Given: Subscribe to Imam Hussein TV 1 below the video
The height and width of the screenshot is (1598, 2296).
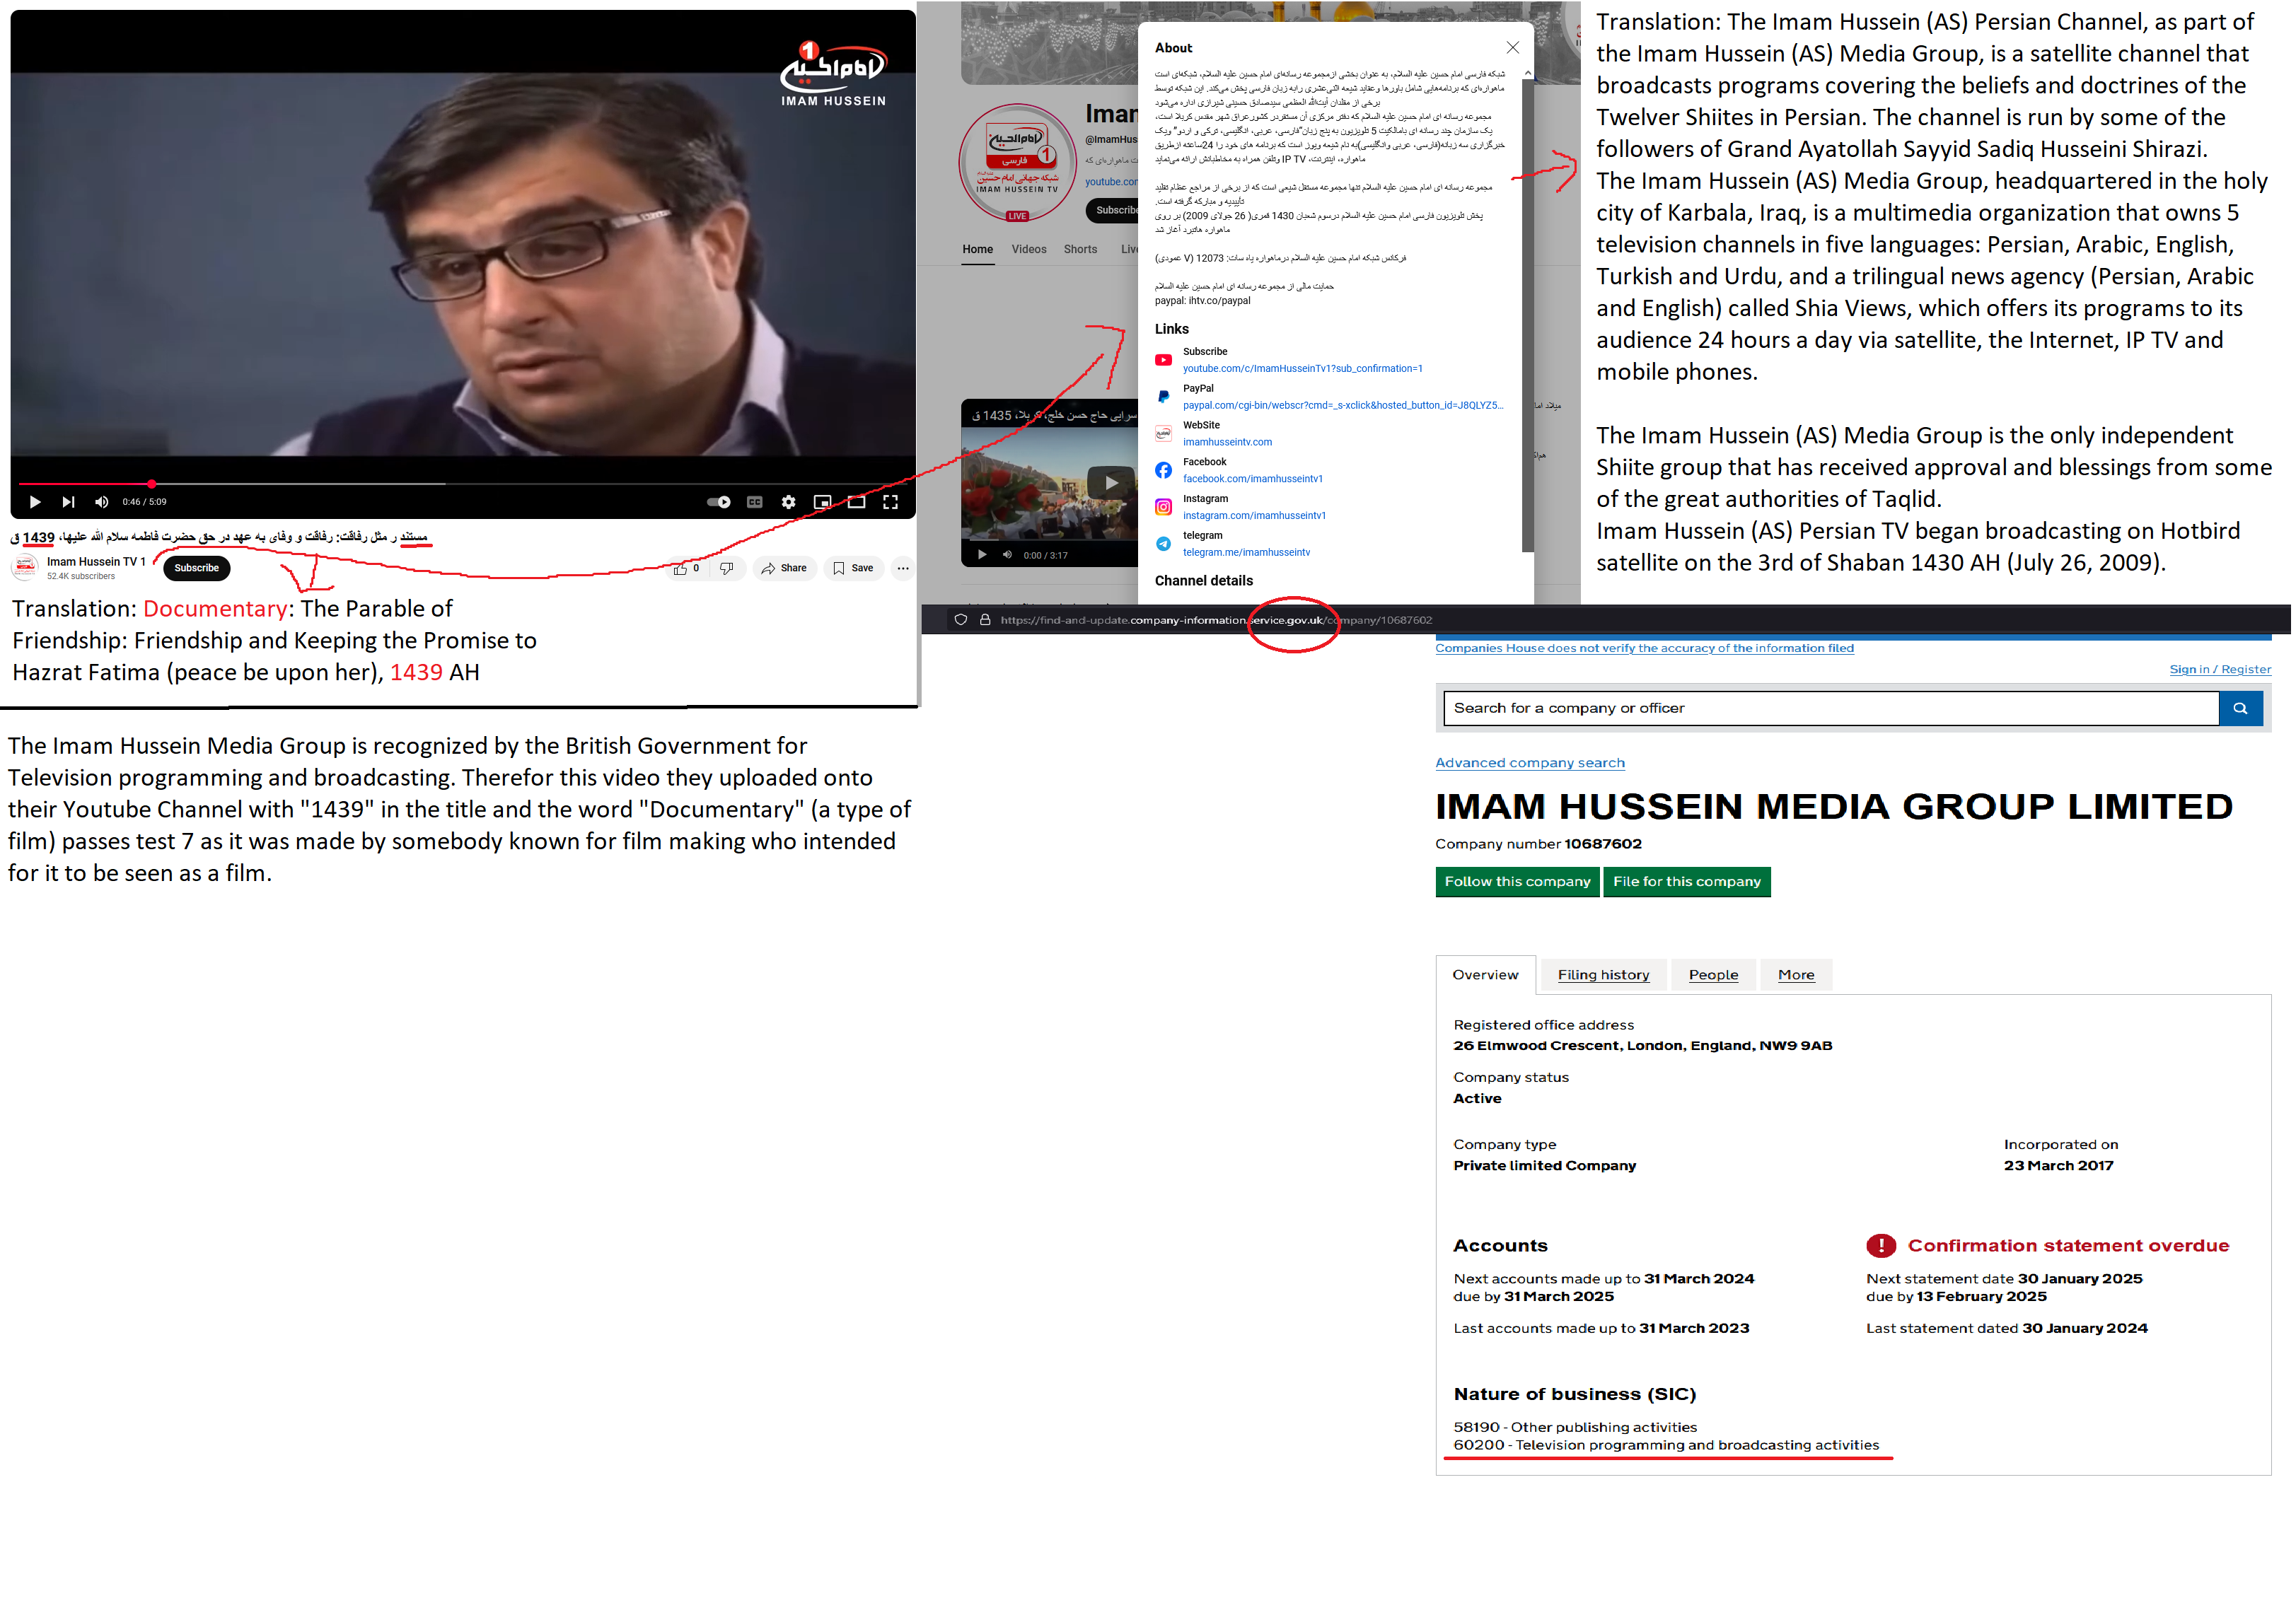Looking at the screenshot, I should click(197, 568).
